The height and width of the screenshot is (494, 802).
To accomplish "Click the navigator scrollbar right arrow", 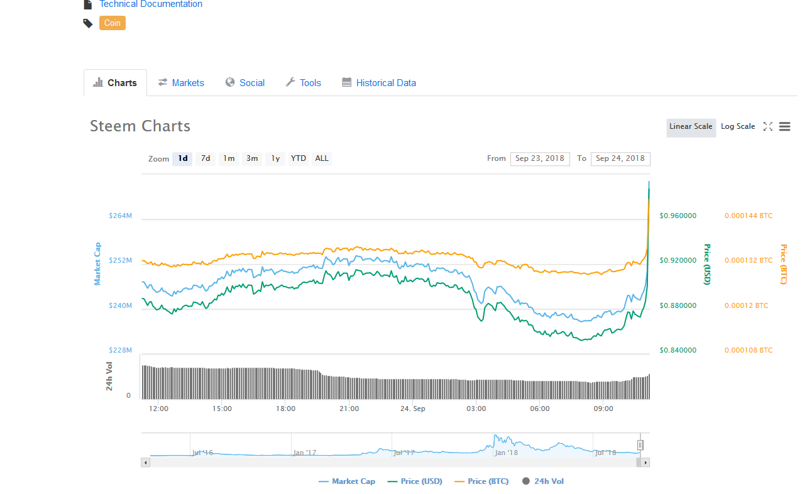I will coord(645,463).
